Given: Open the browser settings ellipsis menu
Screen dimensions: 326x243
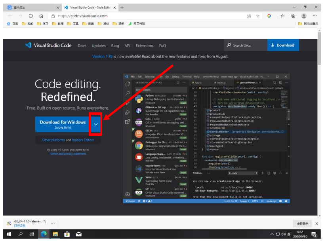Looking at the screenshot, I should pos(315,16).
